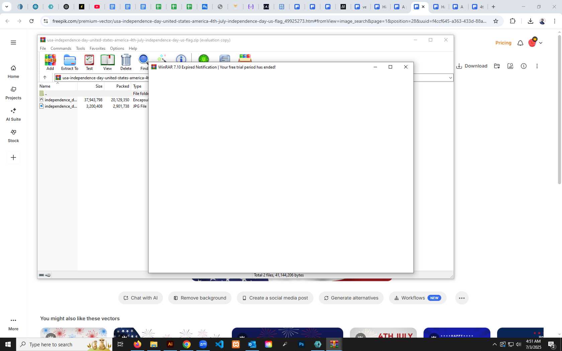
Task: Open the ellipsis more-actions button below image
Action: [x=462, y=298]
